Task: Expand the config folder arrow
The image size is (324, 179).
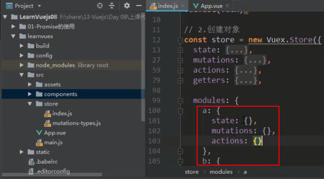Action: point(22,56)
